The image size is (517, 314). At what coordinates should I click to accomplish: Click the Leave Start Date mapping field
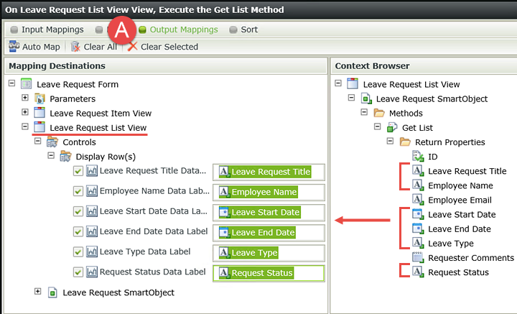[x=269, y=213]
